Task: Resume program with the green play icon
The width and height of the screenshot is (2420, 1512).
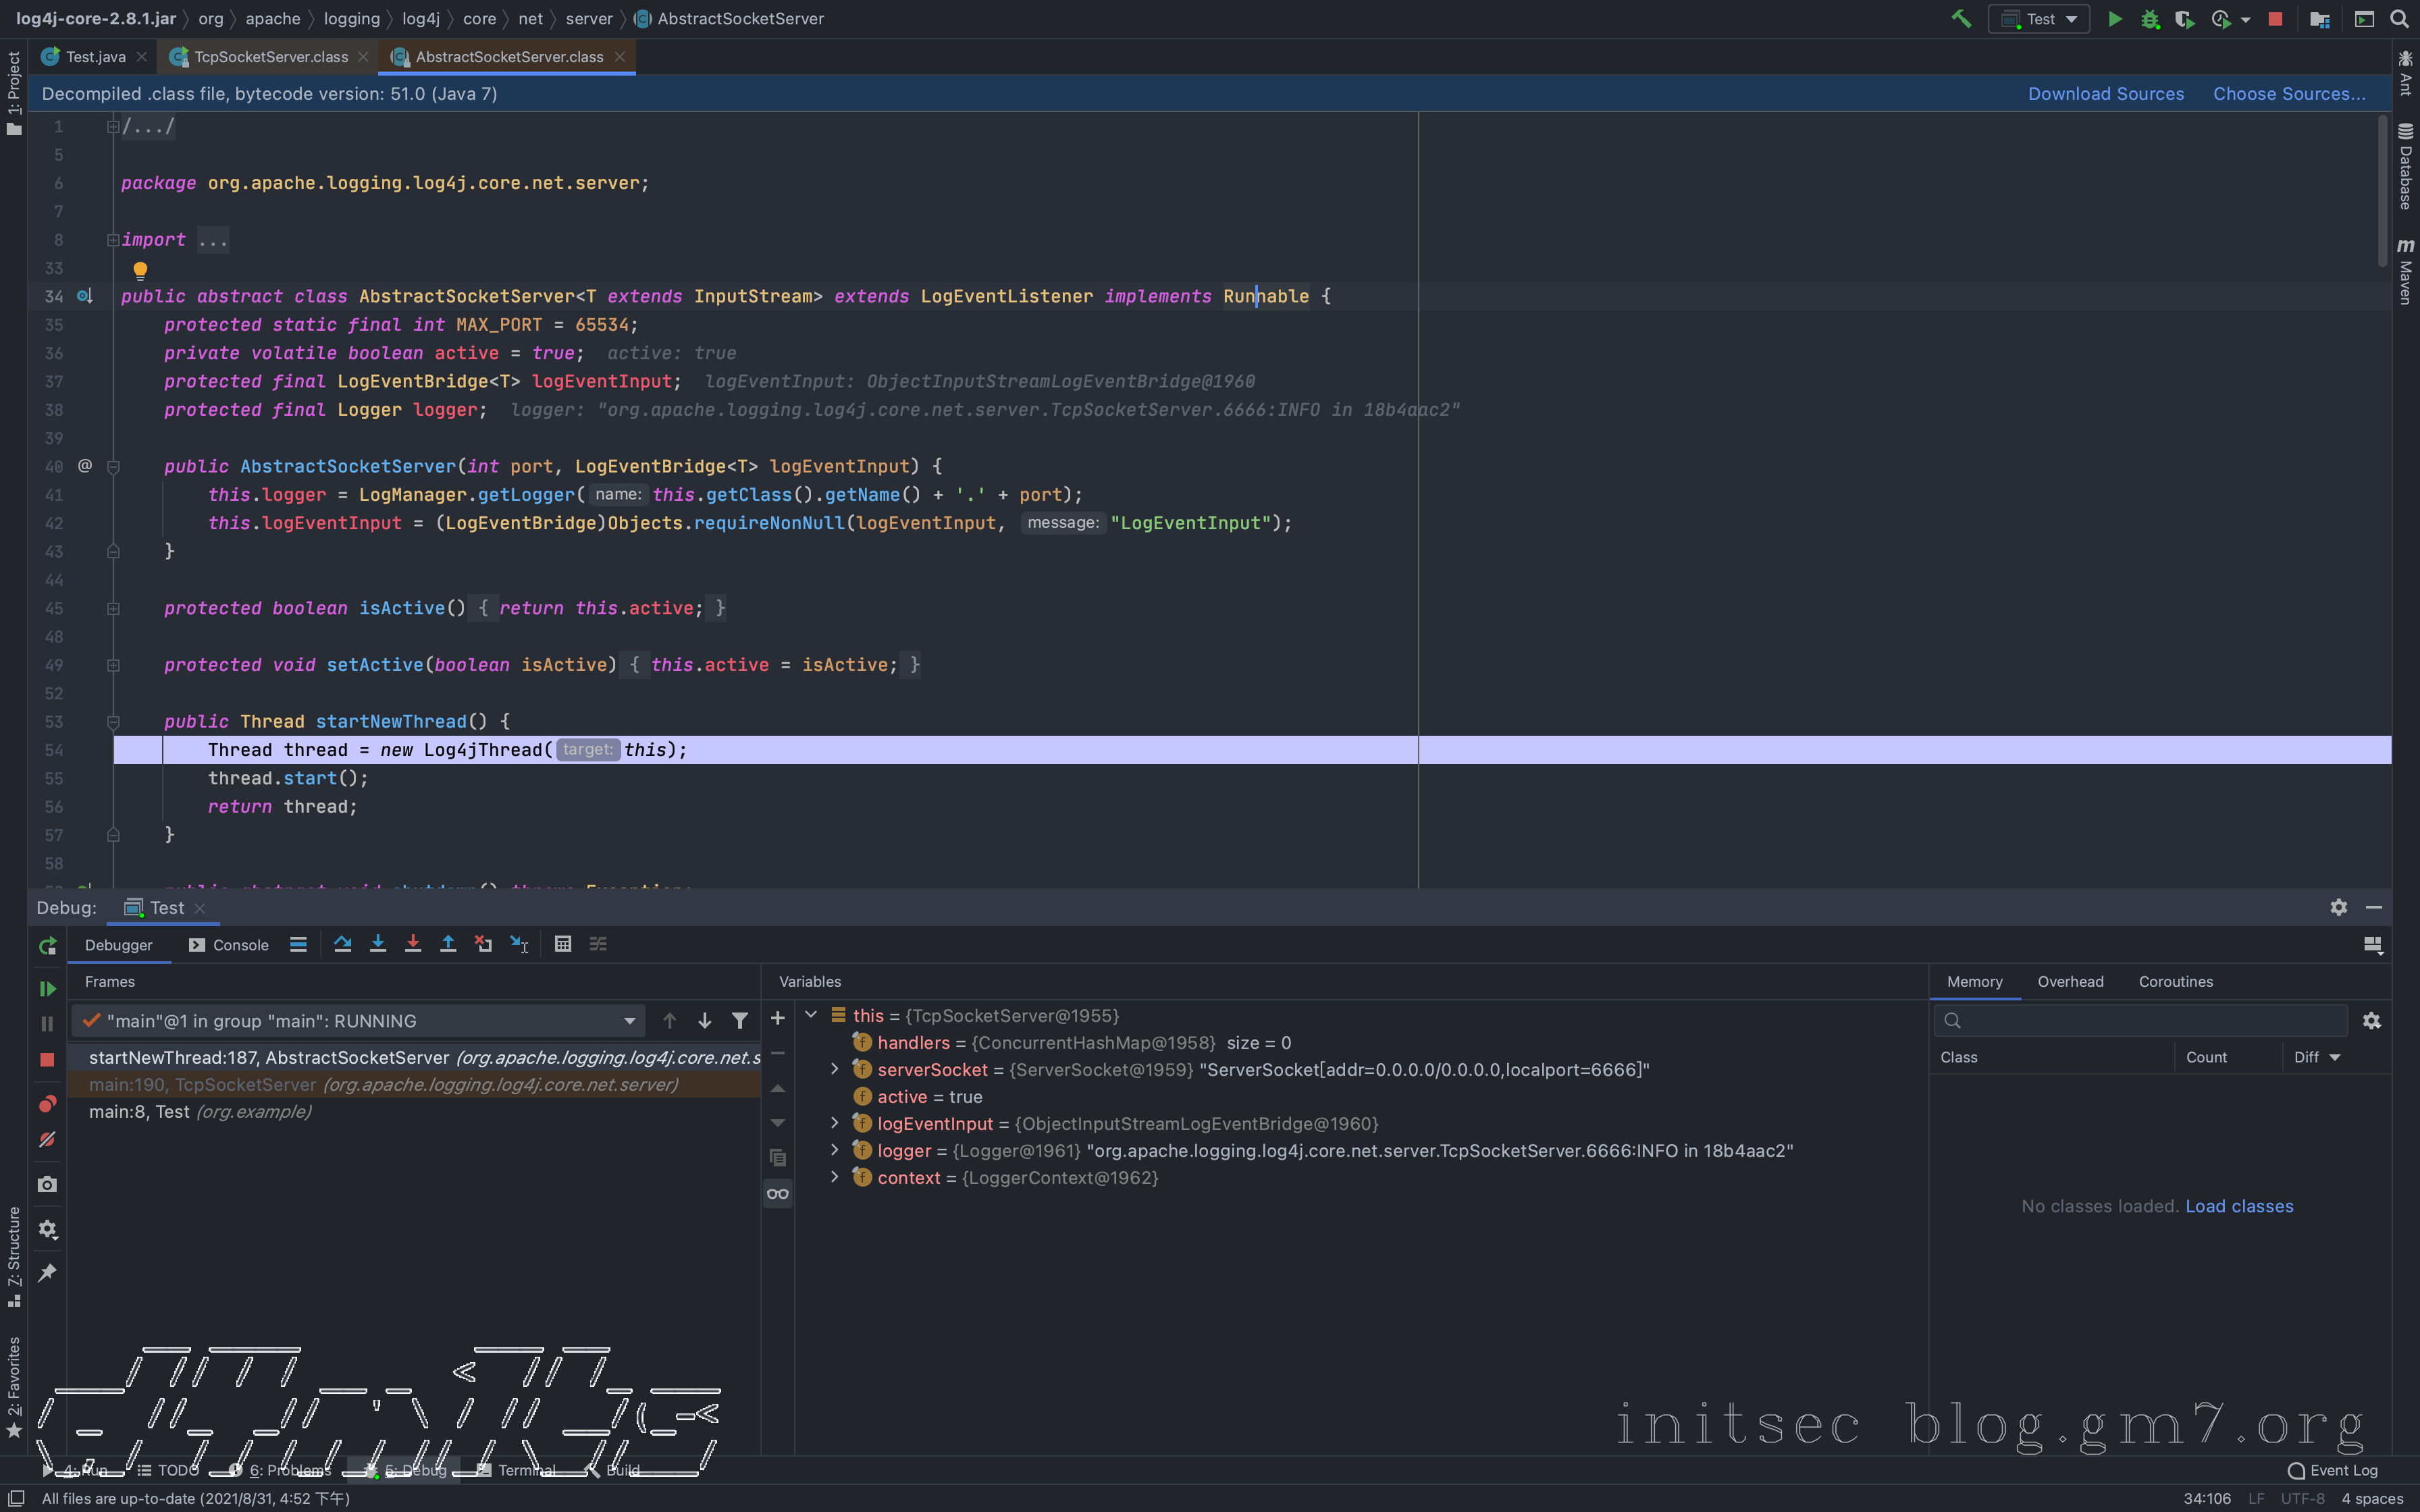Action: [x=47, y=988]
